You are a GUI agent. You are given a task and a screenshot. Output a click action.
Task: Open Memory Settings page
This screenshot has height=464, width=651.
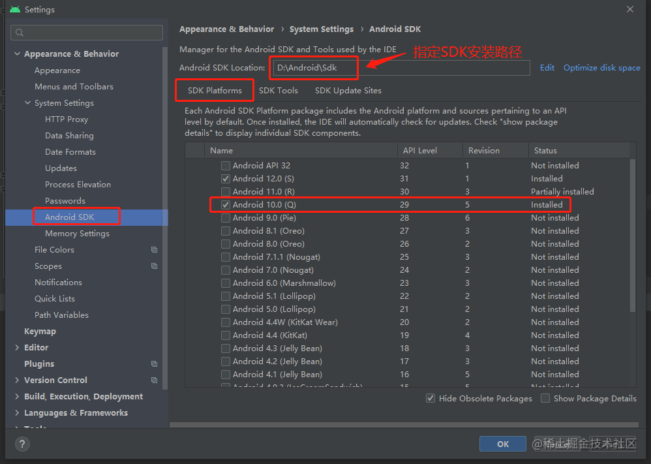click(x=77, y=234)
